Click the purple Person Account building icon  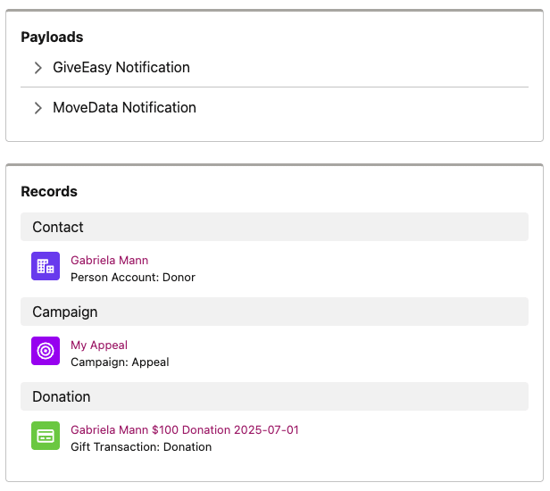tap(46, 266)
